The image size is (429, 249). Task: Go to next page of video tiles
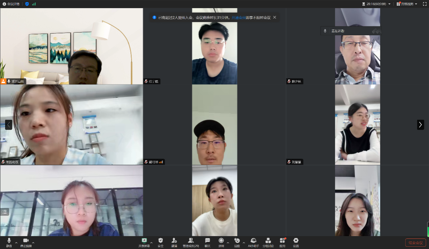[x=421, y=125]
